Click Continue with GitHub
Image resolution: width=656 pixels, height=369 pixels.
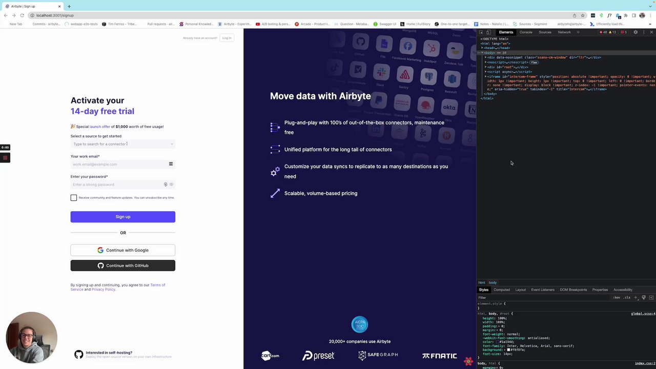click(x=123, y=265)
